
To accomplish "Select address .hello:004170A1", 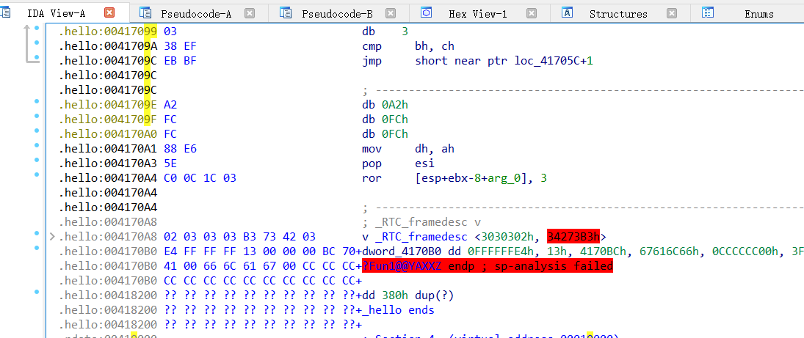I will (x=108, y=149).
